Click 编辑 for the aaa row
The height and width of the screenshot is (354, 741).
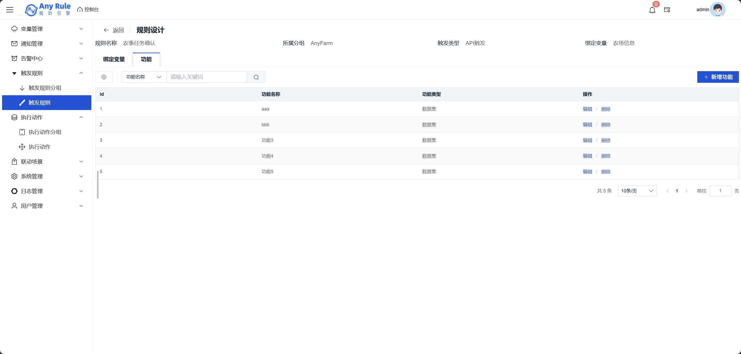587,109
